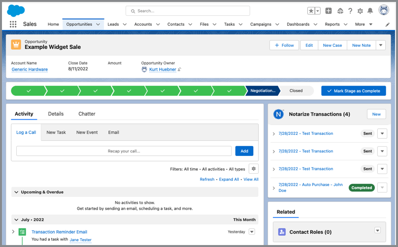Expand the Auto Purchase John Doe row chevron

(x=274, y=188)
